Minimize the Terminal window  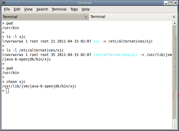(x=166, y=3)
